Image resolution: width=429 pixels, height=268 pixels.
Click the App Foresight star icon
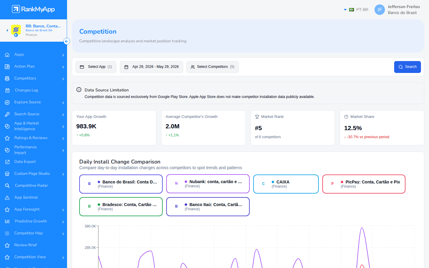[7, 210]
